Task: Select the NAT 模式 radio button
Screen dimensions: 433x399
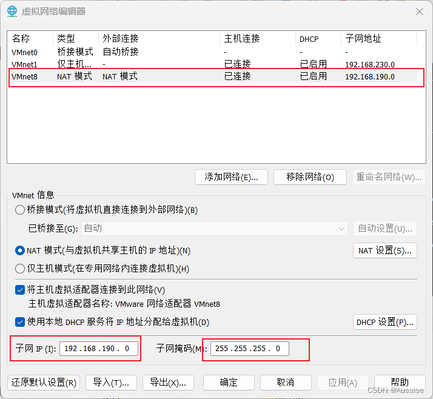Action: [x=20, y=250]
